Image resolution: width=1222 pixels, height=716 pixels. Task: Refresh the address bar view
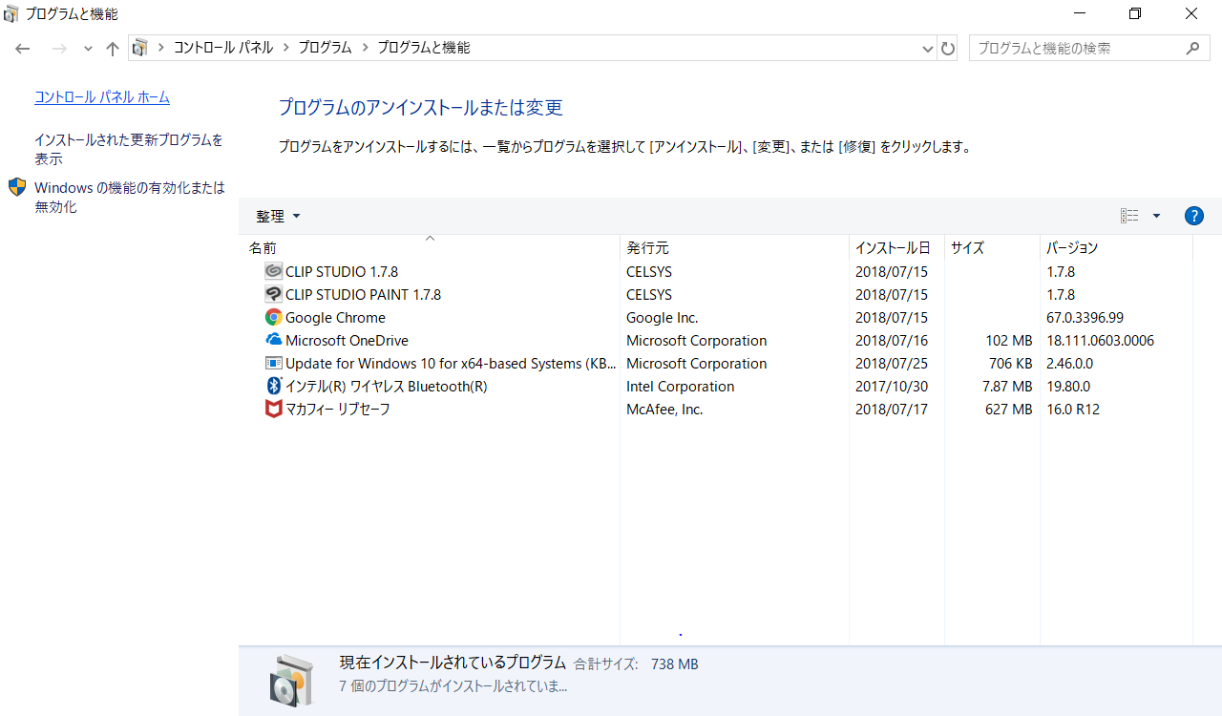click(948, 48)
